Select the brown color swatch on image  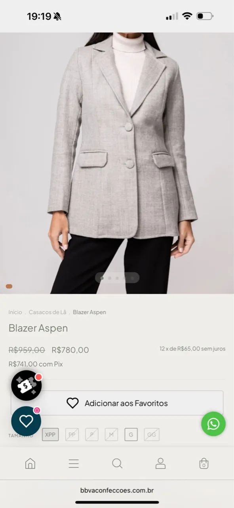coord(9,286)
